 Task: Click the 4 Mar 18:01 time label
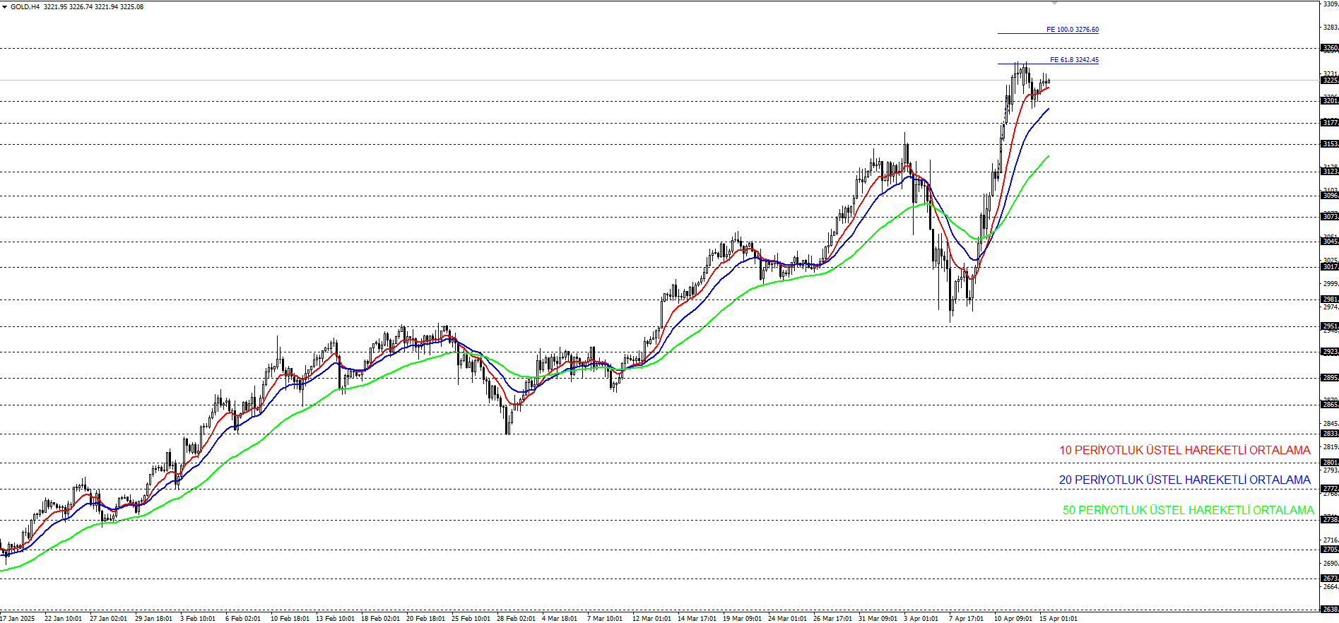[x=560, y=618]
